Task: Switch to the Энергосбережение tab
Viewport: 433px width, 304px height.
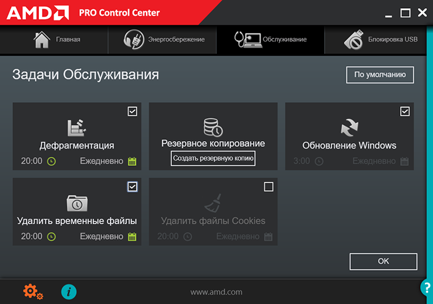Action: point(162,40)
